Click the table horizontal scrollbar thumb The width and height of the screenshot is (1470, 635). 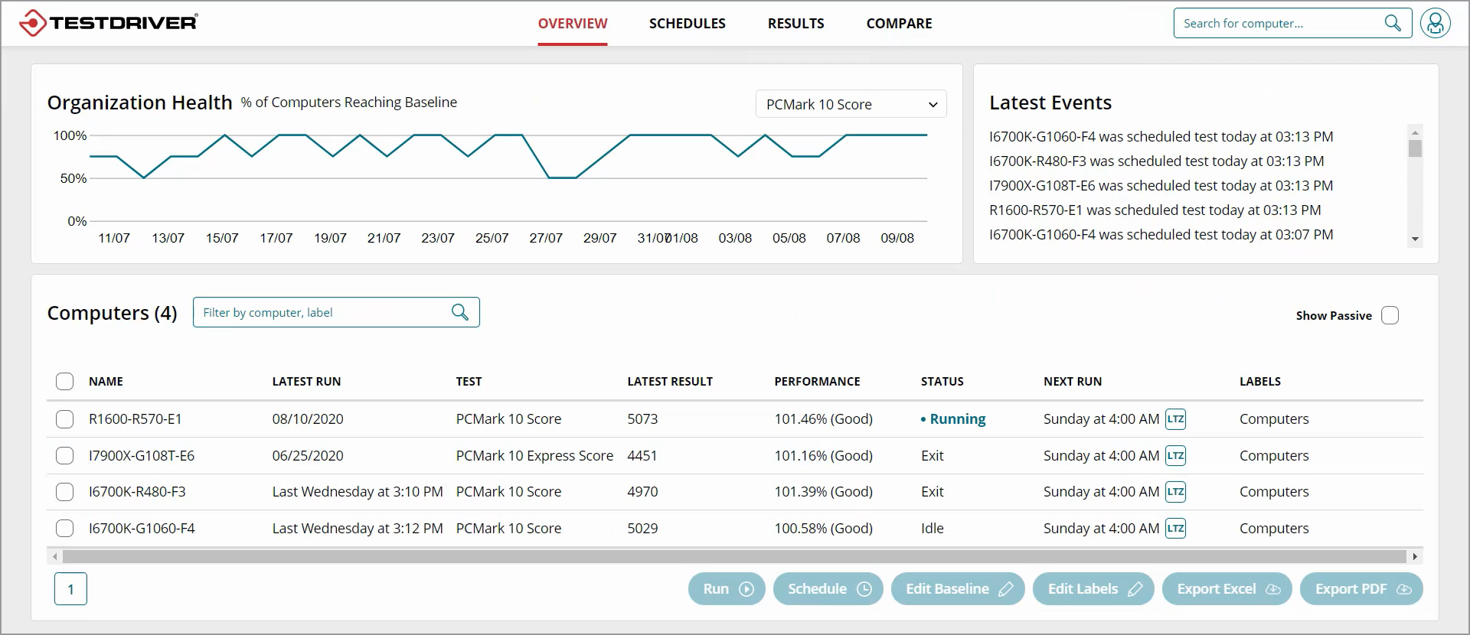pos(734,556)
